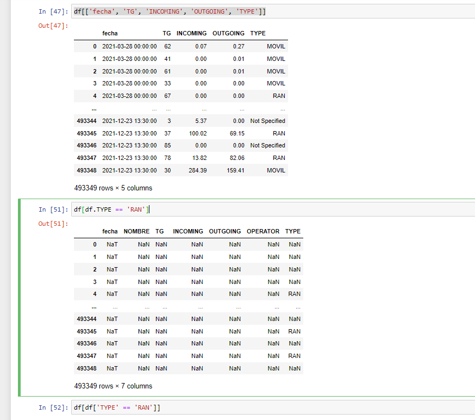The height and width of the screenshot is (420, 475).
Task: Select the 'INCOMING' header in Out[51] table
Action: [188, 231]
